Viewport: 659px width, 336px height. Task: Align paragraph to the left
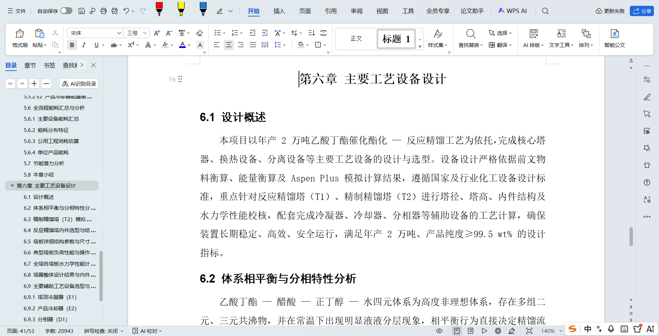pos(217,45)
